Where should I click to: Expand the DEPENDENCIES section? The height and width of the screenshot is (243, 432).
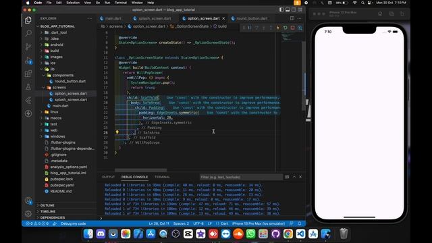click(53, 217)
